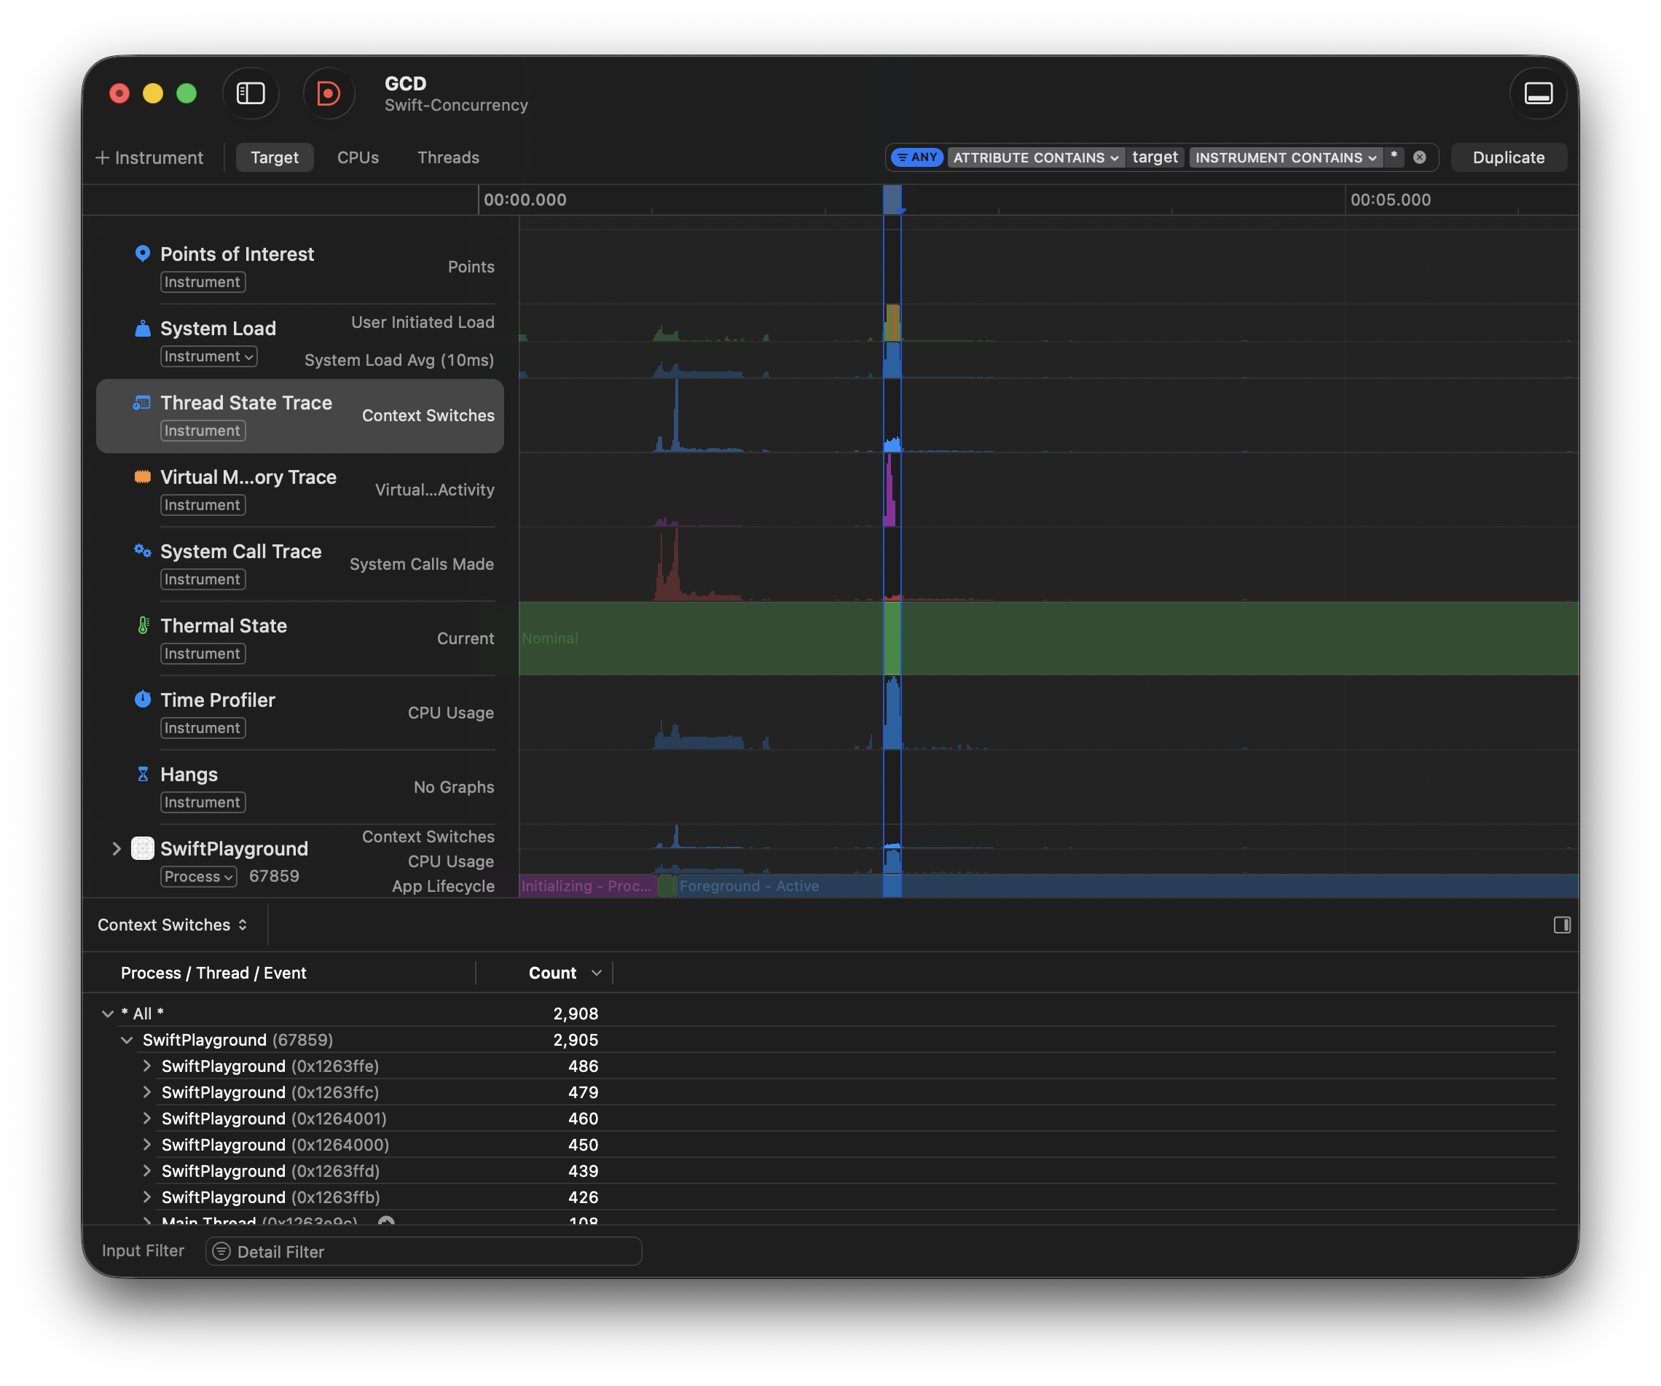
Task: Toggle the sidebar panel button
Action: [x=251, y=93]
